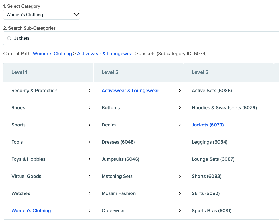Select Women's Clothing in Level 1
Image resolution: width=279 pixels, height=223 pixels.
tap(31, 211)
